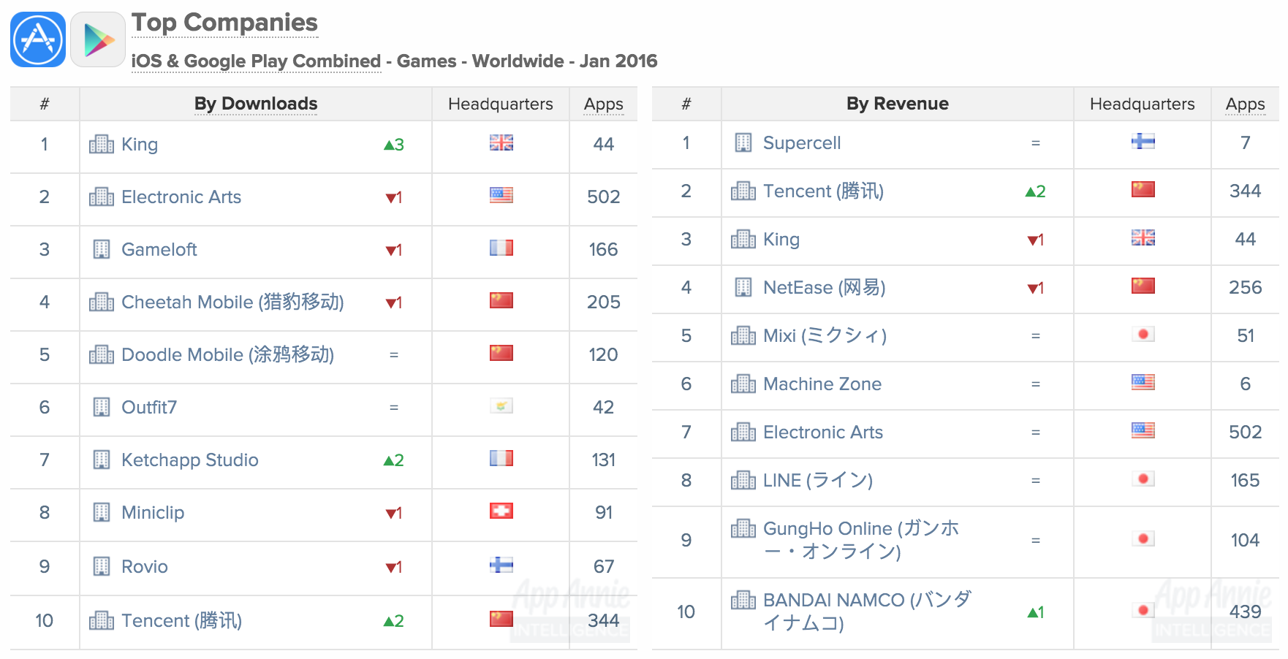Screen dimensions: 1288x659
Task: Open the Rovio company link
Action: pyautogui.click(x=145, y=567)
